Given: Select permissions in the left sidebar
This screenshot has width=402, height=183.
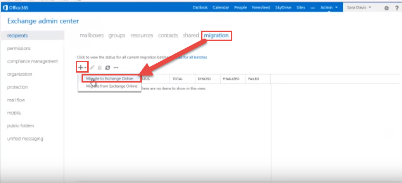Looking at the screenshot, I should [x=18, y=49].
